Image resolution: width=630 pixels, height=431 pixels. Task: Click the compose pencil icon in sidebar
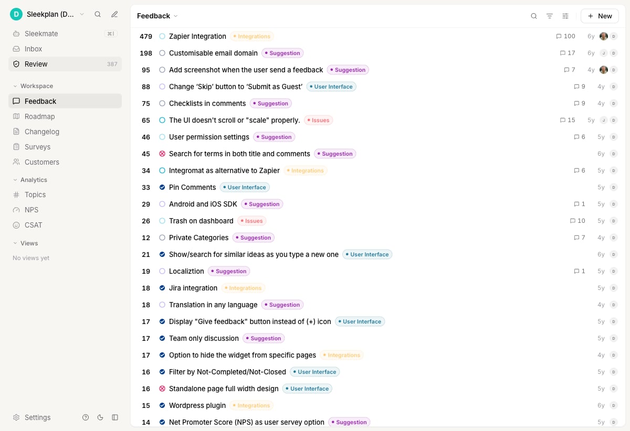click(114, 14)
